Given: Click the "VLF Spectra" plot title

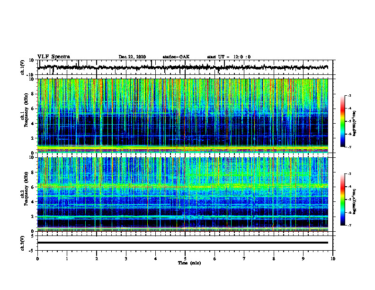Looking at the screenshot, I should coord(54,57).
